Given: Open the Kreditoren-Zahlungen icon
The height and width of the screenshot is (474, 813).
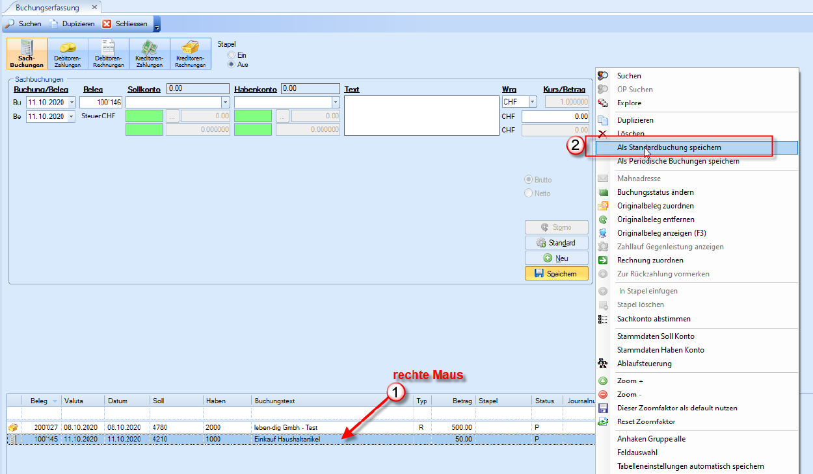Looking at the screenshot, I should [150, 54].
